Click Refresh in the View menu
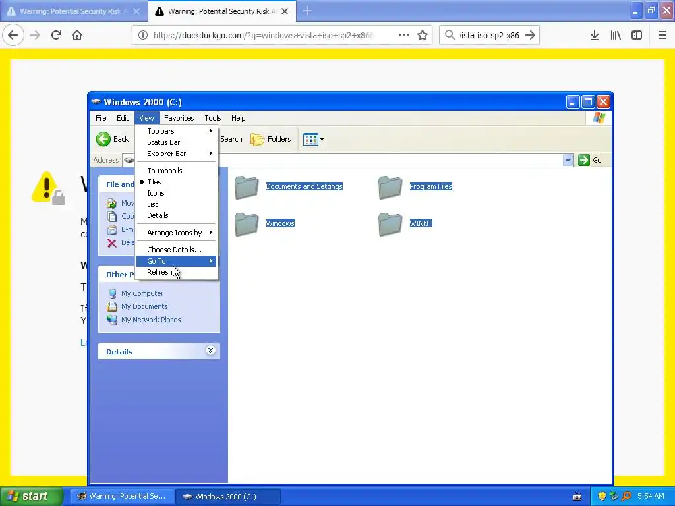 tap(177, 272)
